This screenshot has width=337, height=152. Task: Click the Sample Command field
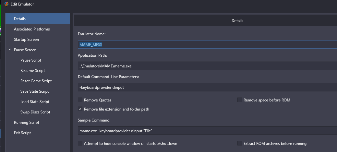tap(207, 131)
